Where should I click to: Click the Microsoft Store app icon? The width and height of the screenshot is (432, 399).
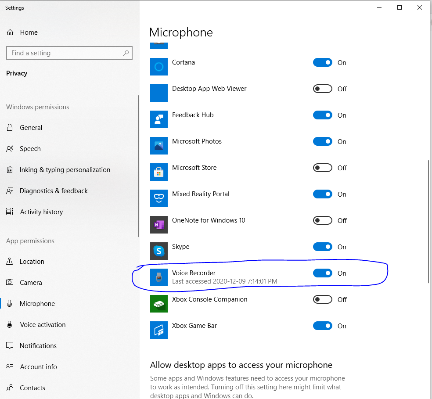click(158, 172)
